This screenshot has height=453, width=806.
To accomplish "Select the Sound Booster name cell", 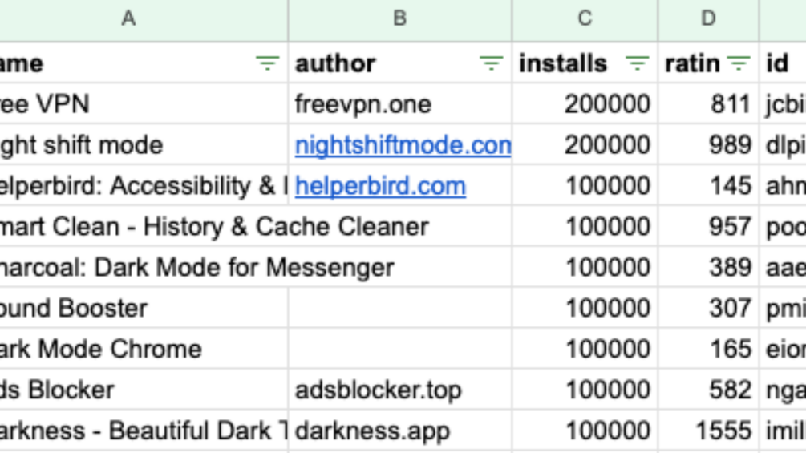I will (x=144, y=308).
